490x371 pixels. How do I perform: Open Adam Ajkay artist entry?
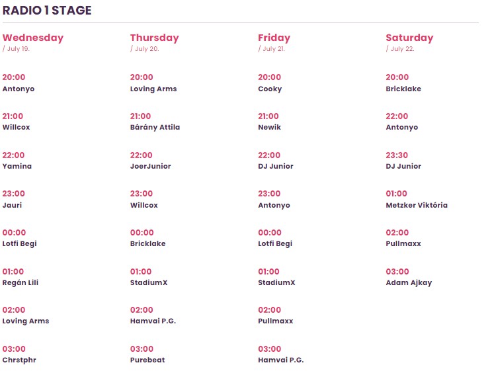tap(409, 282)
